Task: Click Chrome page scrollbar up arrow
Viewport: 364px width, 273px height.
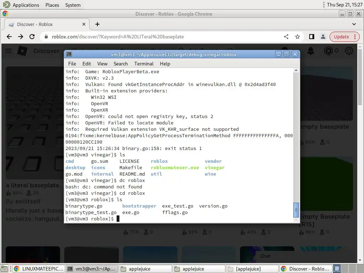Action: [x=360, y=47]
